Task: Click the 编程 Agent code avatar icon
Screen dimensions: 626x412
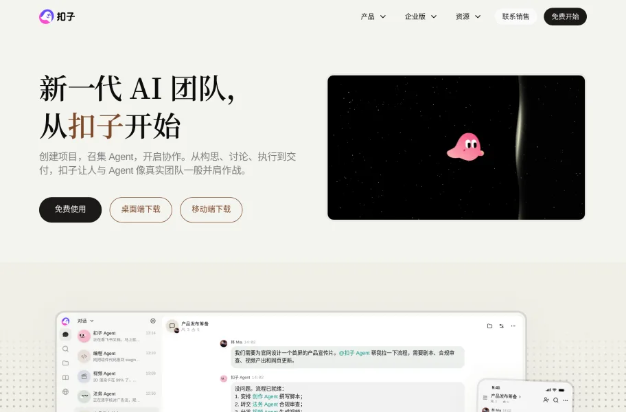Action: coord(84,356)
